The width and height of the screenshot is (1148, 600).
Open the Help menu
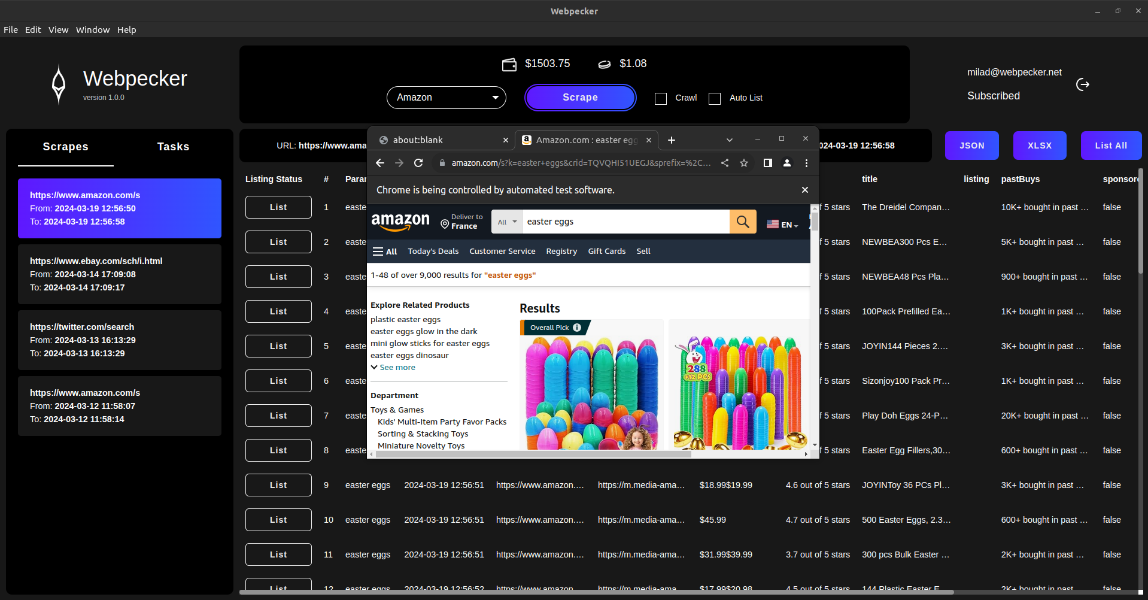pos(127,30)
